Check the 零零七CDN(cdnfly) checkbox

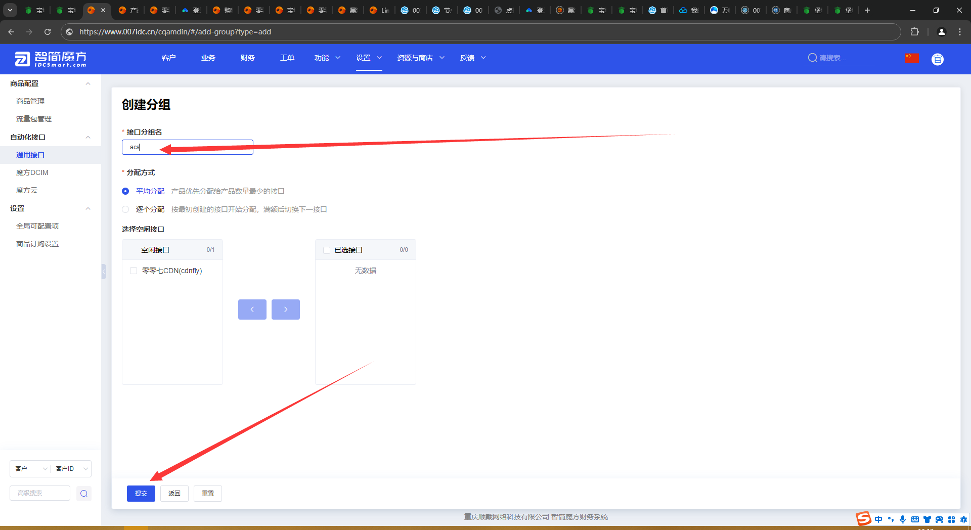click(134, 271)
